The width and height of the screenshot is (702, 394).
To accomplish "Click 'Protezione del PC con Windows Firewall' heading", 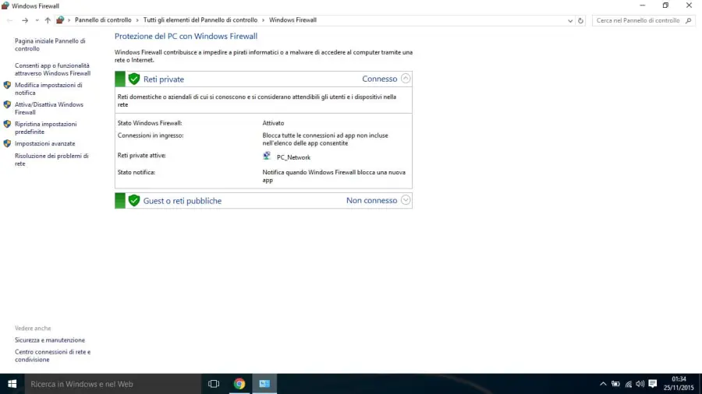I will 186,36.
